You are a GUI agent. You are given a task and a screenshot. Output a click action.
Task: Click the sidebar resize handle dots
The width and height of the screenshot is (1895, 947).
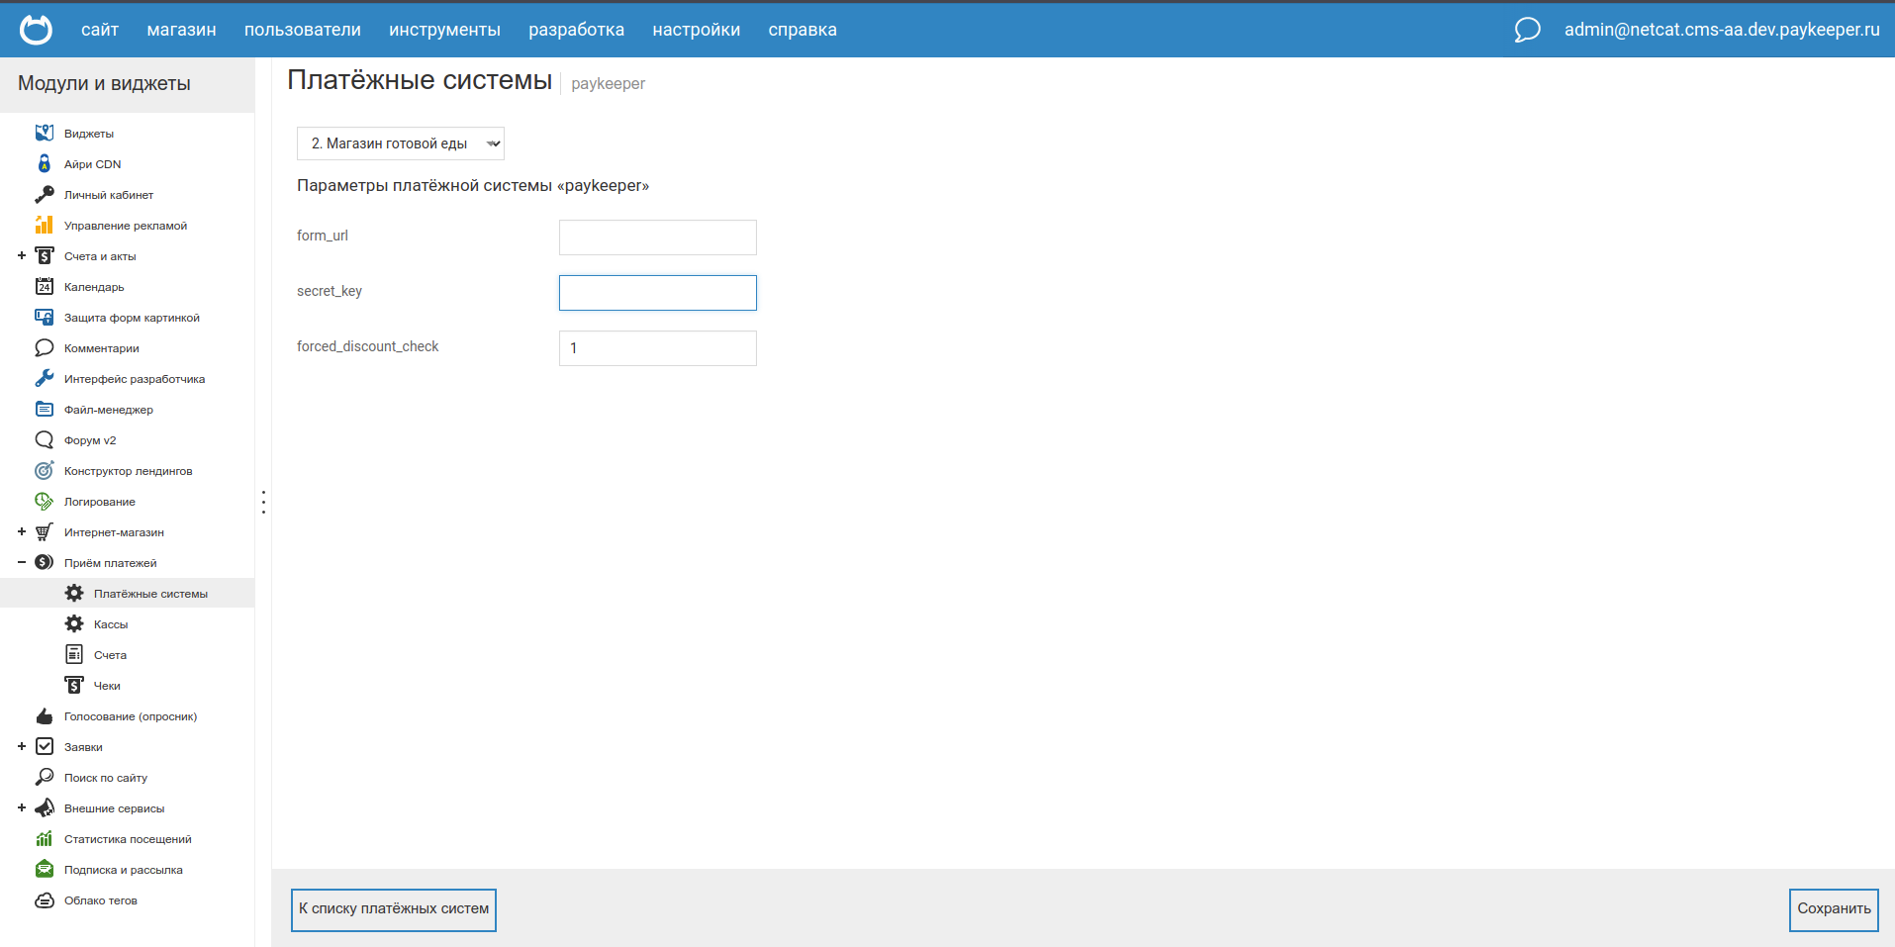[263, 502]
